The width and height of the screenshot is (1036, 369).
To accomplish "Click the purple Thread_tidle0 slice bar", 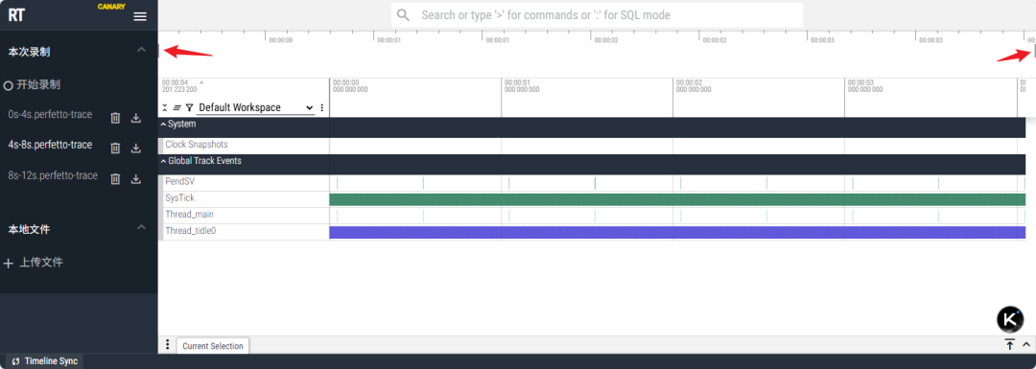I will click(x=677, y=232).
